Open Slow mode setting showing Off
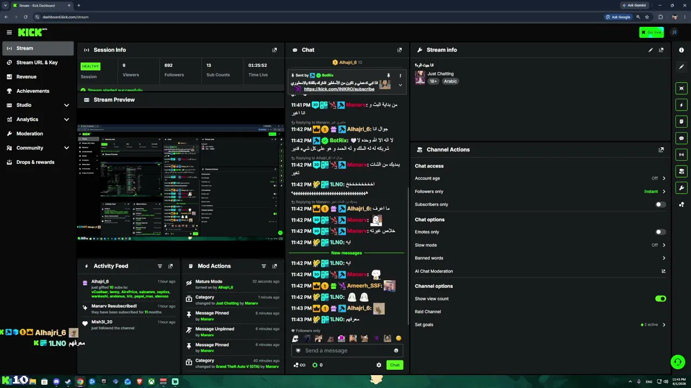This screenshot has height=388, width=691. 540,245
